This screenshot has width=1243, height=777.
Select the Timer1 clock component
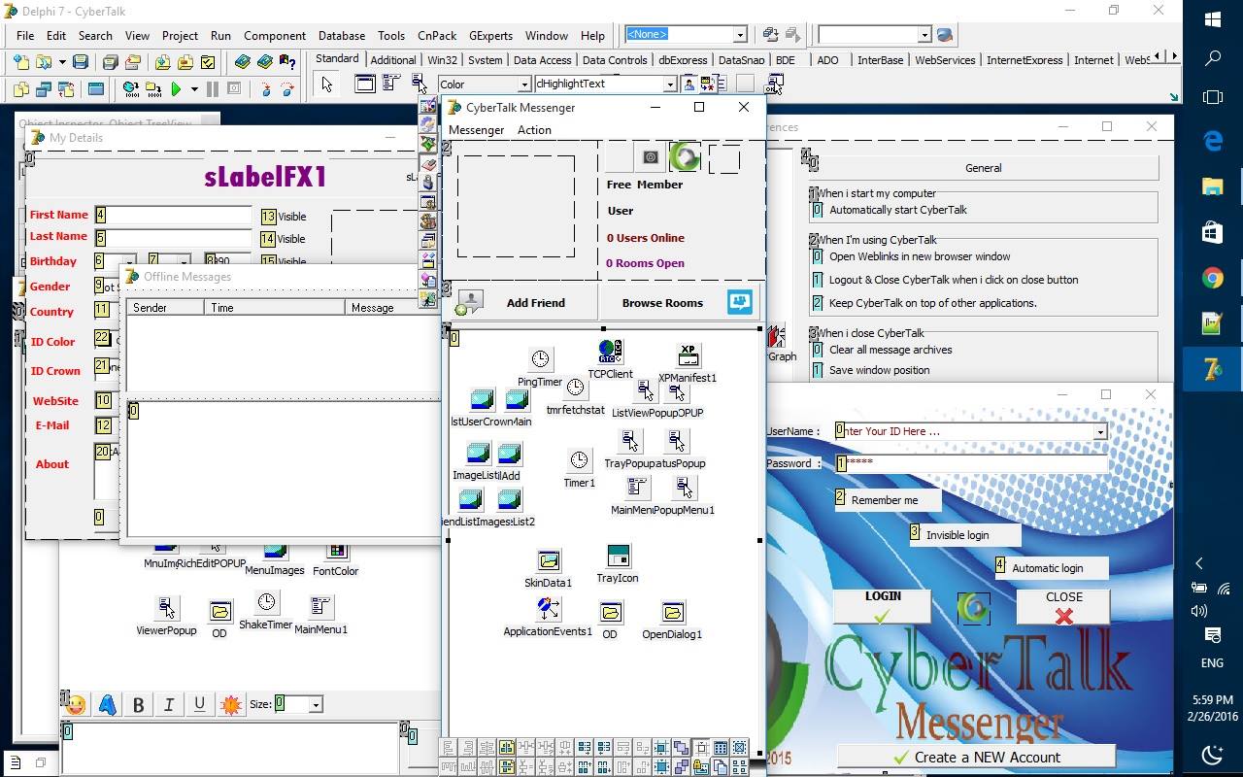click(579, 460)
